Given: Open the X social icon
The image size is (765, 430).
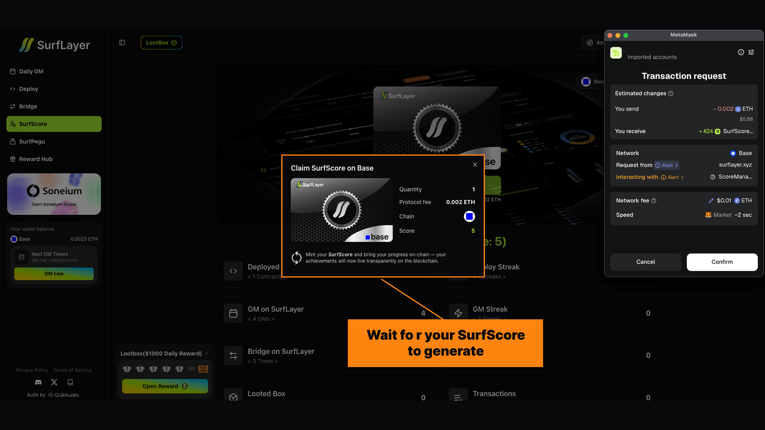Looking at the screenshot, I should [x=54, y=382].
